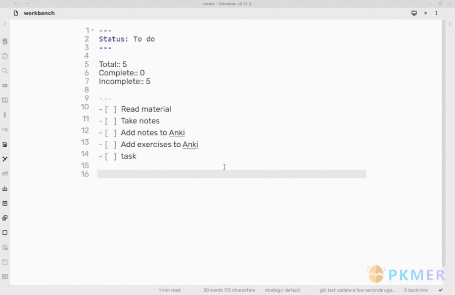455x295 pixels.
Task: Click the stacked cards ribbon icon
Action: pos(5,174)
